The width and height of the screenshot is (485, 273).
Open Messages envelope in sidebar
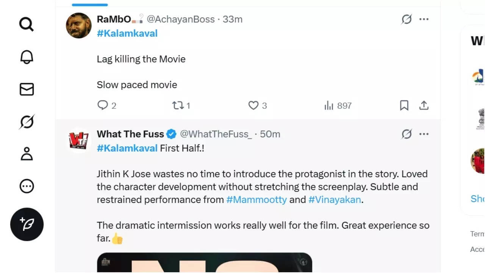[x=27, y=89]
